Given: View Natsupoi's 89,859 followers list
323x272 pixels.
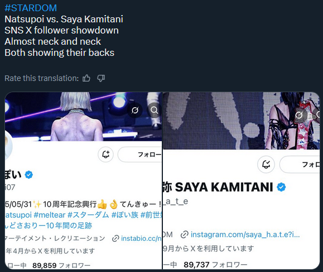Looking at the screenshot, I should (61, 265).
